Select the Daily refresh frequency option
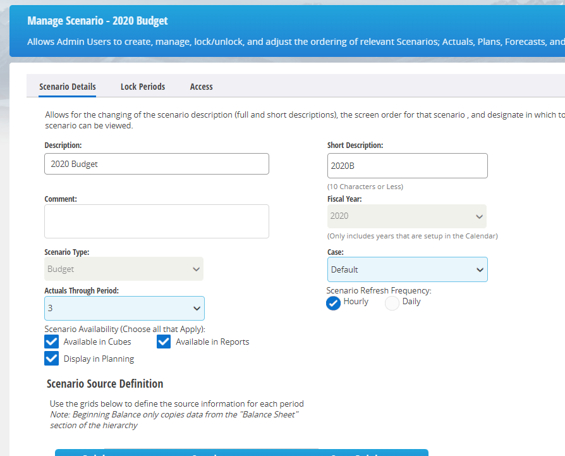Viewport: 565px width, 456px height. [x=392, y=303]
